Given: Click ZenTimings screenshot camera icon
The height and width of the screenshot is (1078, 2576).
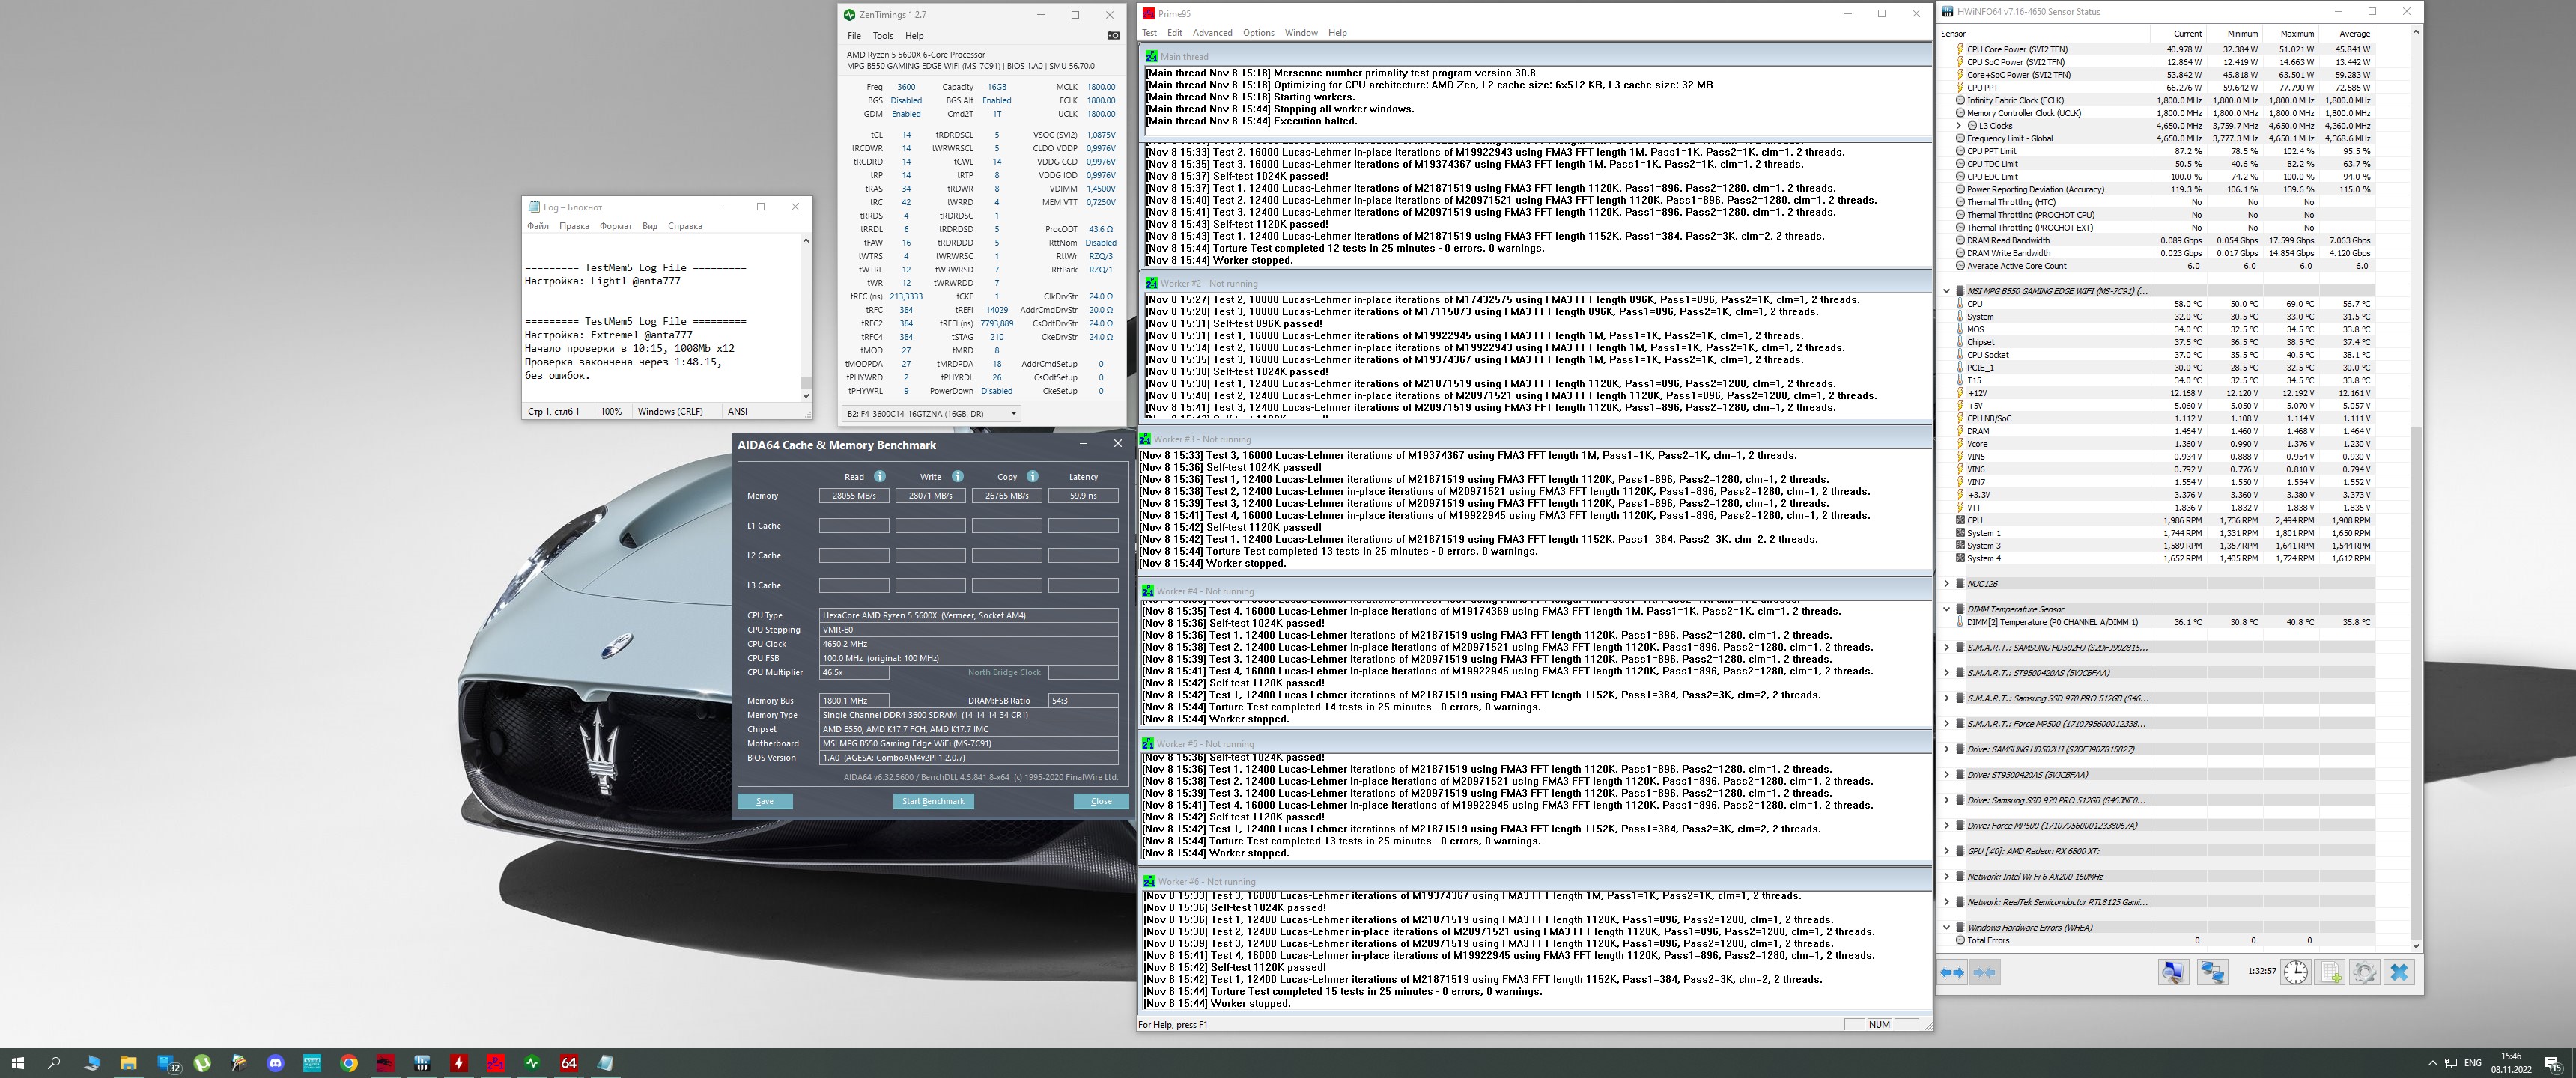Looking at the screenshot, I should (1113, 35).
